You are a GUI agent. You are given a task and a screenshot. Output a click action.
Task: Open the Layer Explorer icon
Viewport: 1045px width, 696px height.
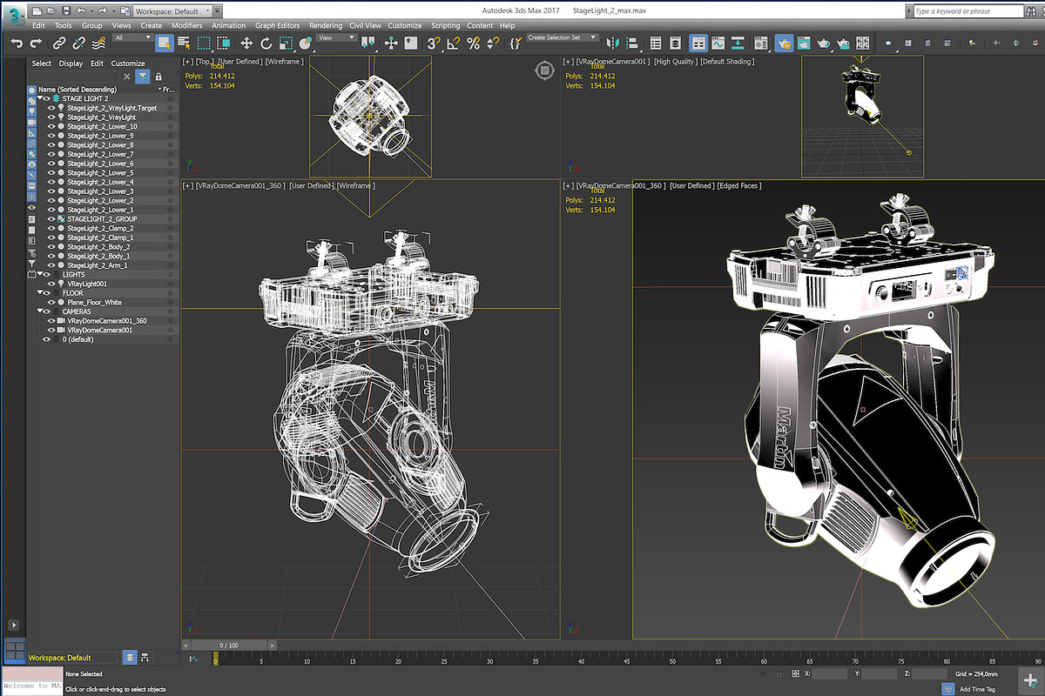pos(674,43)
